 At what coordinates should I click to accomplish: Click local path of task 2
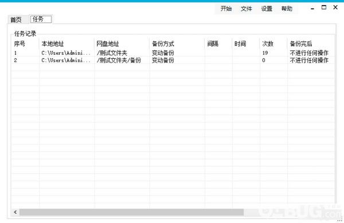pyautogui.click(x=66, y=60)
